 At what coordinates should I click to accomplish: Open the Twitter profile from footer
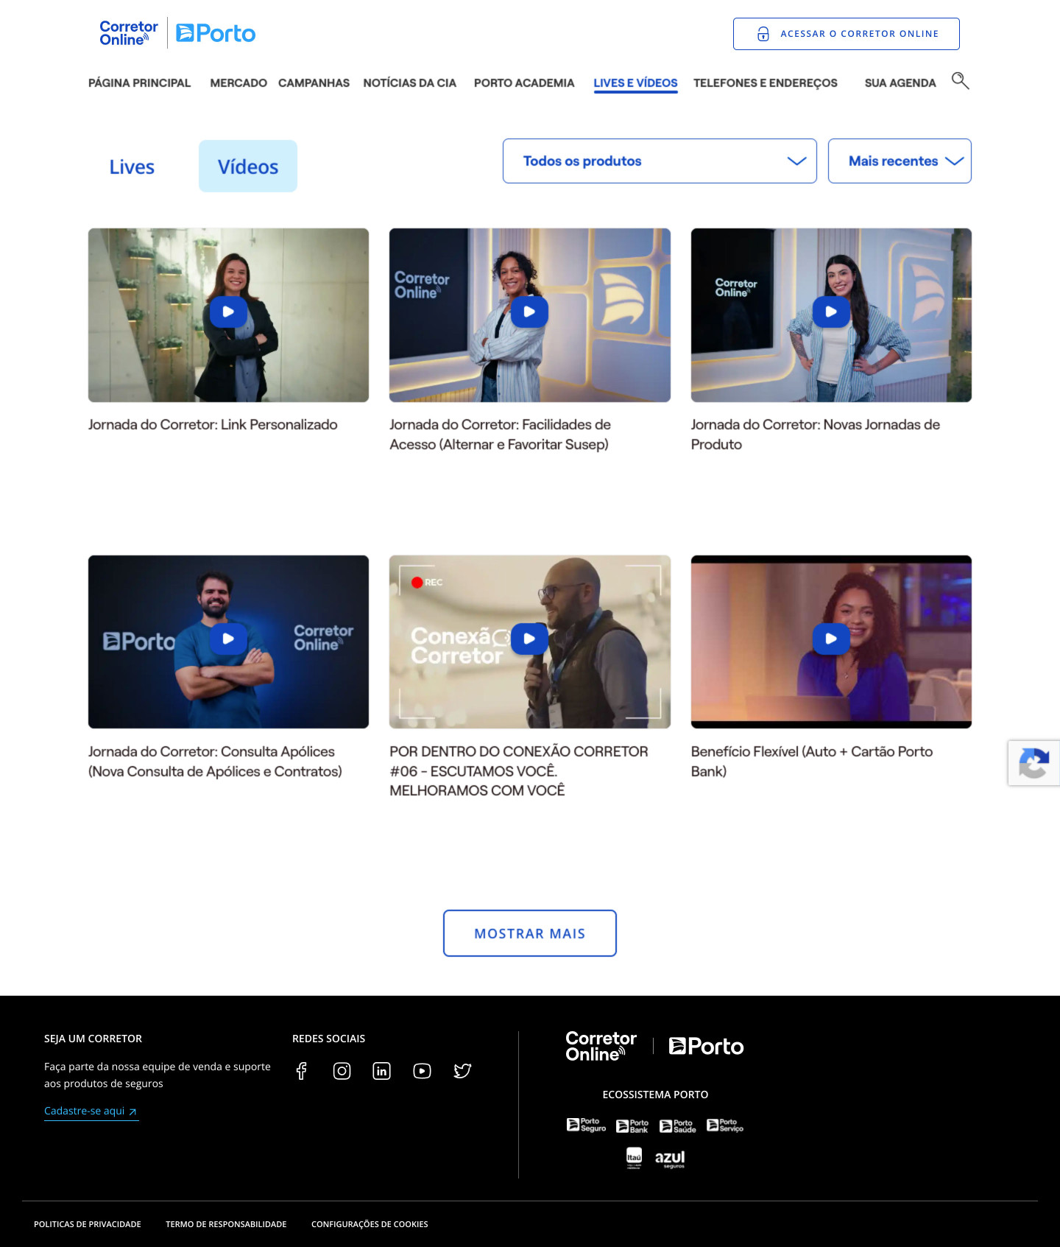462,1071
